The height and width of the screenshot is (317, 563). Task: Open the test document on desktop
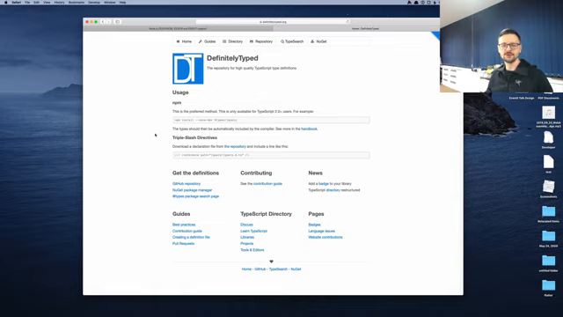click(x=548, y=162)
